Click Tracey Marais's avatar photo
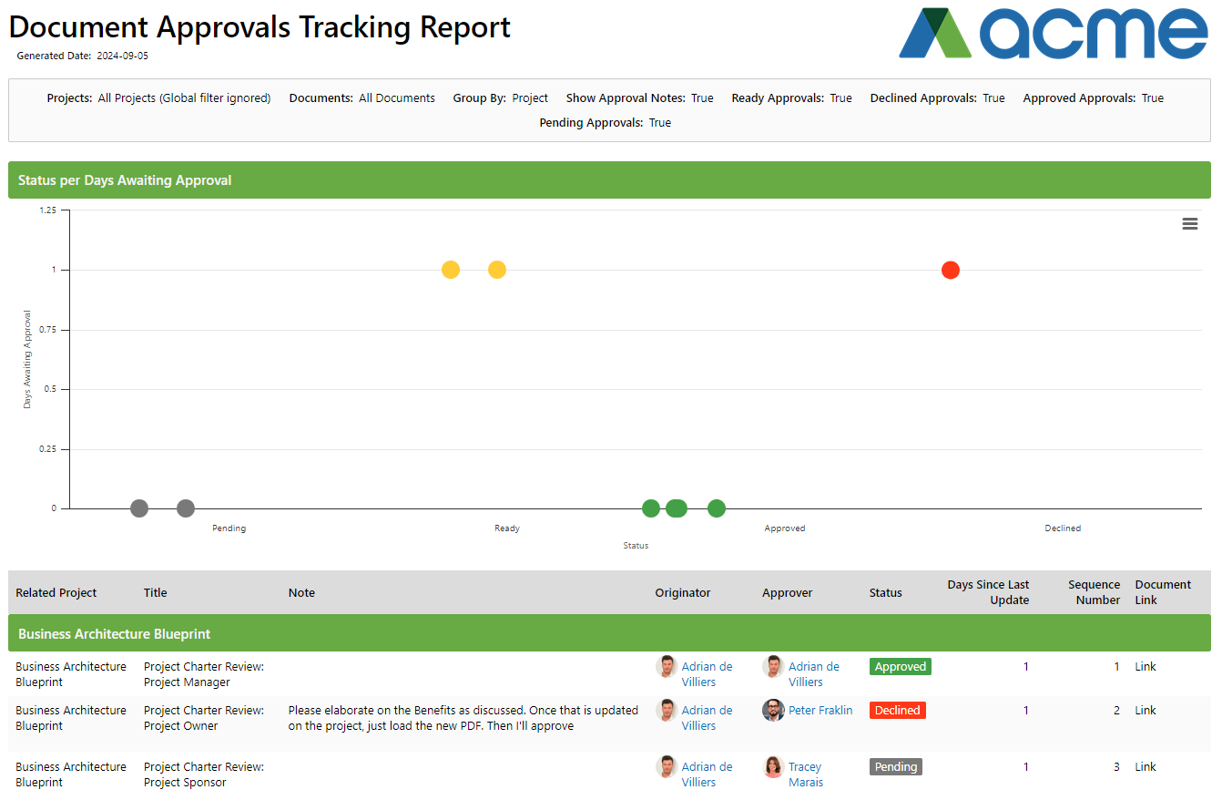The image size is (1222, 800). click(x=772, y=766)
